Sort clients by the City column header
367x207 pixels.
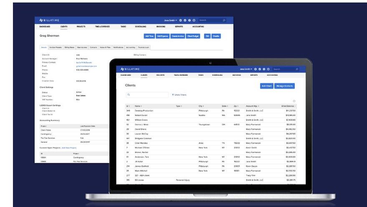(x=201, y=106)
